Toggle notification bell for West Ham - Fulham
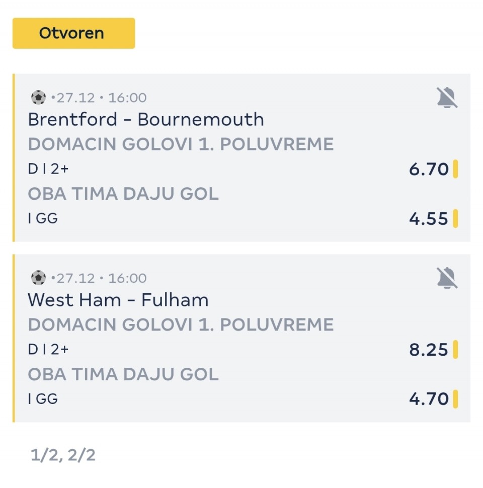The image size is (483, 488). [447, 278]
